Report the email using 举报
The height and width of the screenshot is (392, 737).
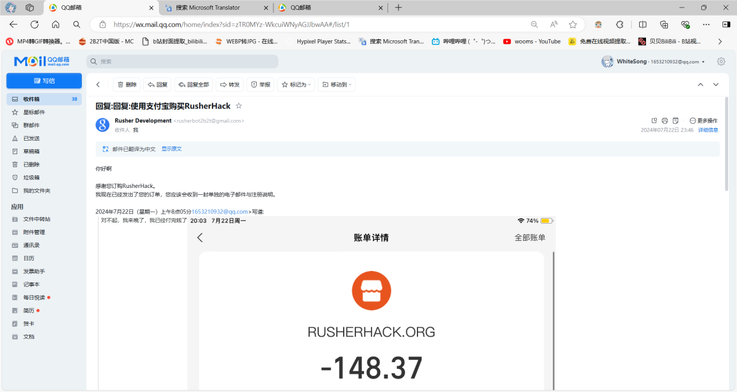point(260,85)
